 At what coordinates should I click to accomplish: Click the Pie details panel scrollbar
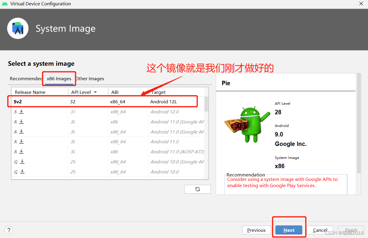pyautogui.click(x=359, y=123)
